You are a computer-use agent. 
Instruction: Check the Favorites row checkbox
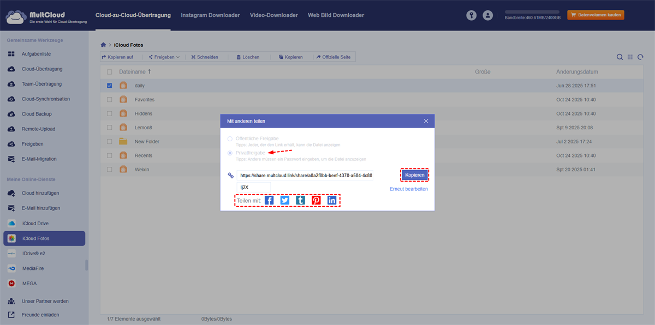[x=110, y=100]
